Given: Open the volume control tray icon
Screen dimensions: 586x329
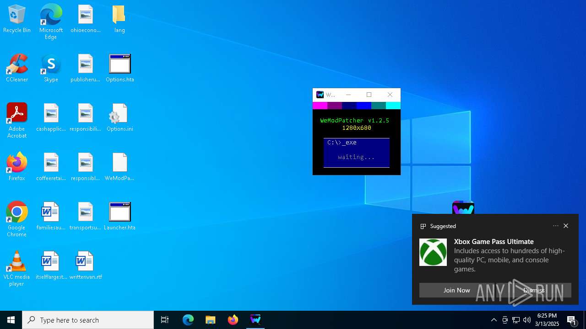Looking at the screenshot, I should click(x=527, y=320).
